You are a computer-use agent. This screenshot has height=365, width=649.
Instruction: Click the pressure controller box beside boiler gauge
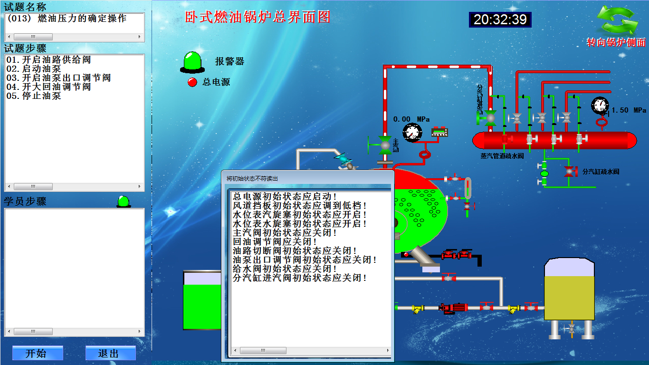pos(440,132)
